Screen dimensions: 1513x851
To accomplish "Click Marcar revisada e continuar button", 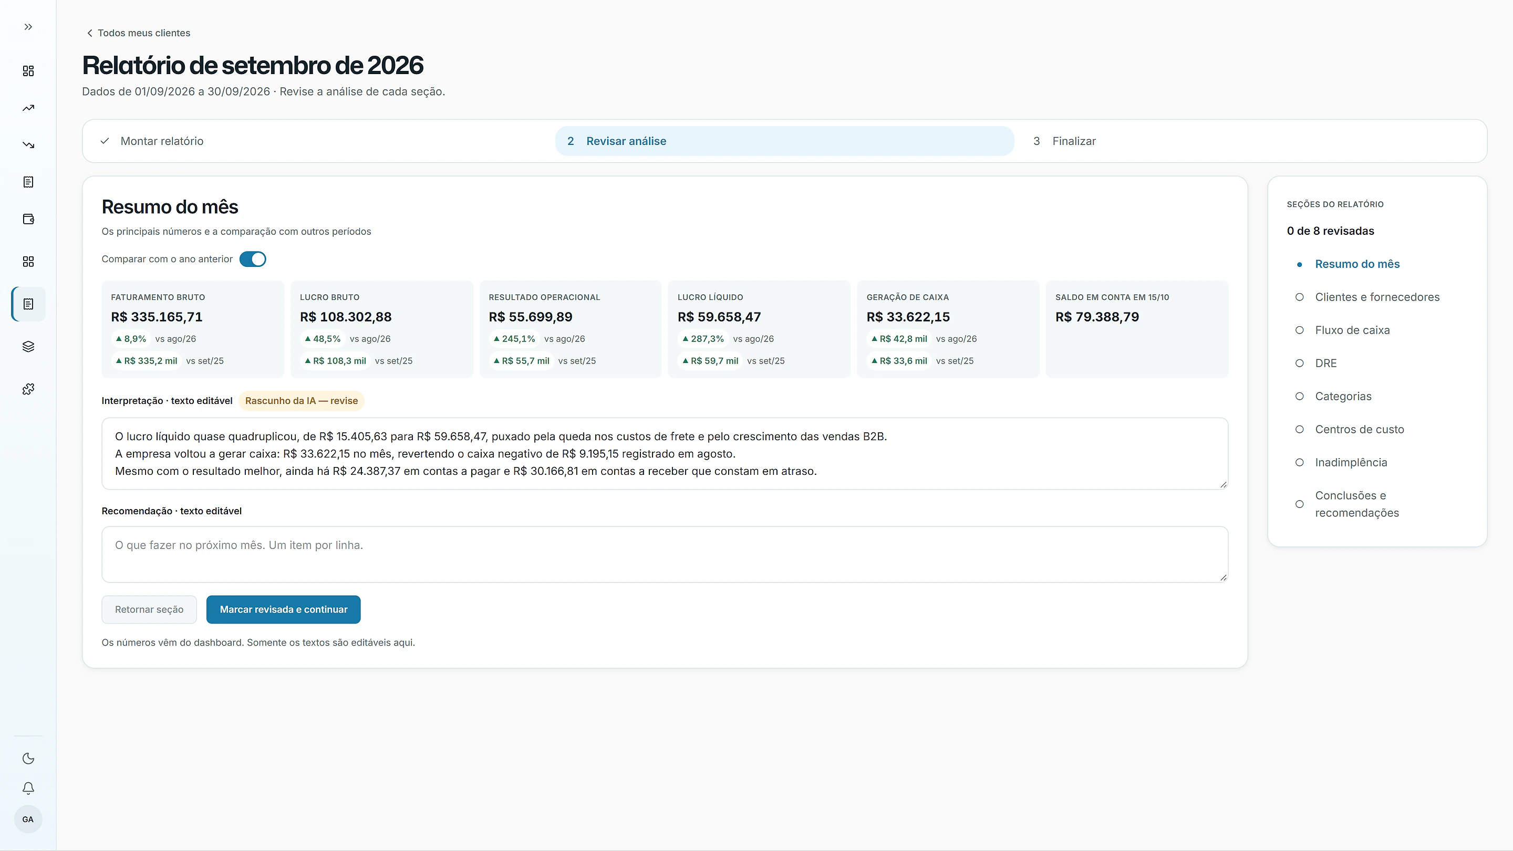I will (x=283, y=609).
